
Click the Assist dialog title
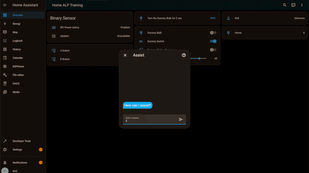coord(138,55)
